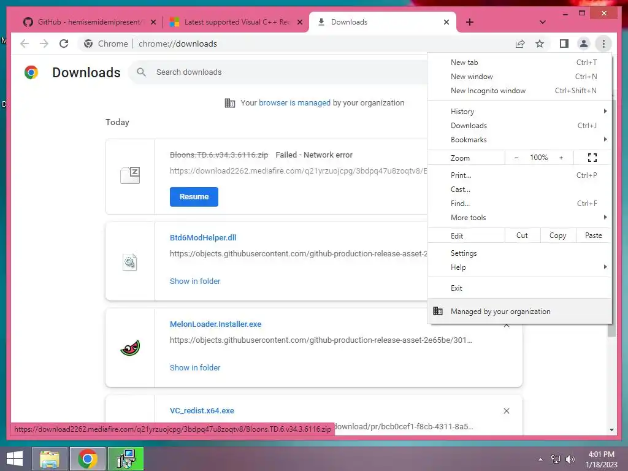Select New window from the menu
The image size is (628, 471).
coord(519,76)
